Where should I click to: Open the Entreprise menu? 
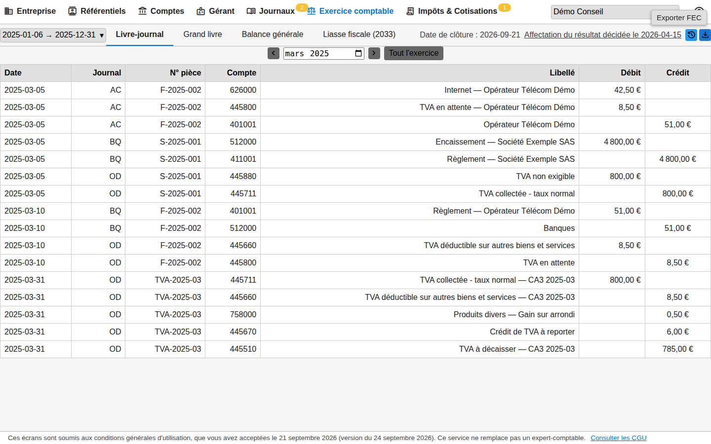point(30,11)
